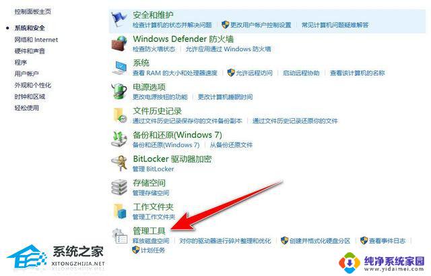431x276 pixels.
Task: Click the 管理工具 gear icon
Action: (x=120, y=236)
